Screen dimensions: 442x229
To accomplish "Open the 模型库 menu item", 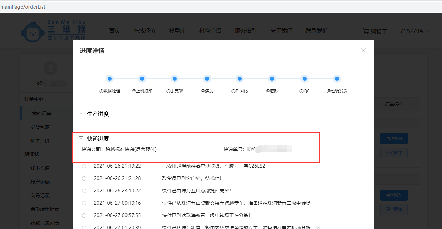I will coord(177,31).
